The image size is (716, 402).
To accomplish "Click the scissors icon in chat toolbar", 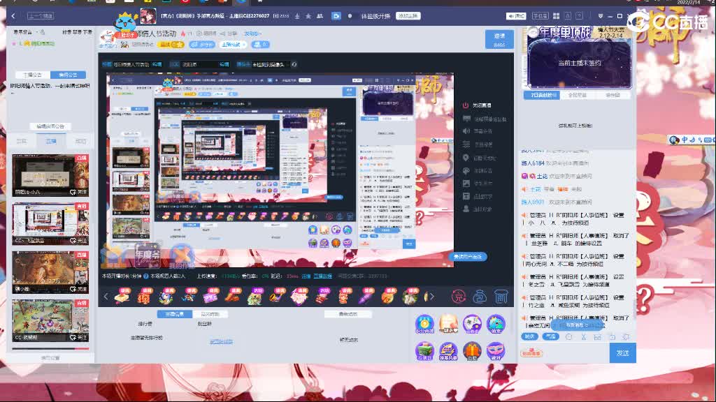I will point(583,337).
